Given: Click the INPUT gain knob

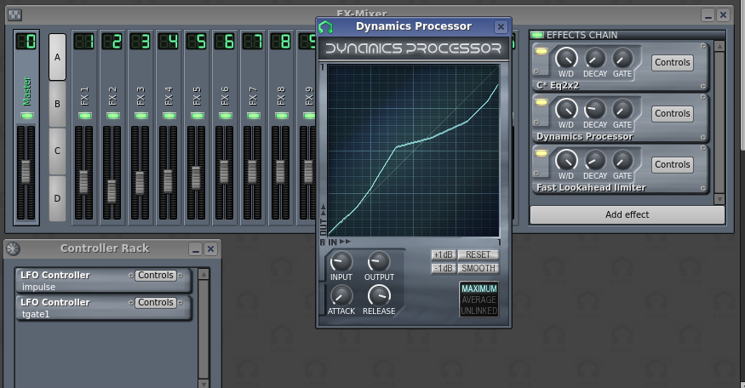Looking at the screenshot, I should pos(341,262).
